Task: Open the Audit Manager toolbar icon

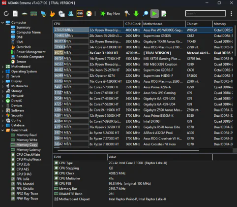Action: tap(61, 14)
